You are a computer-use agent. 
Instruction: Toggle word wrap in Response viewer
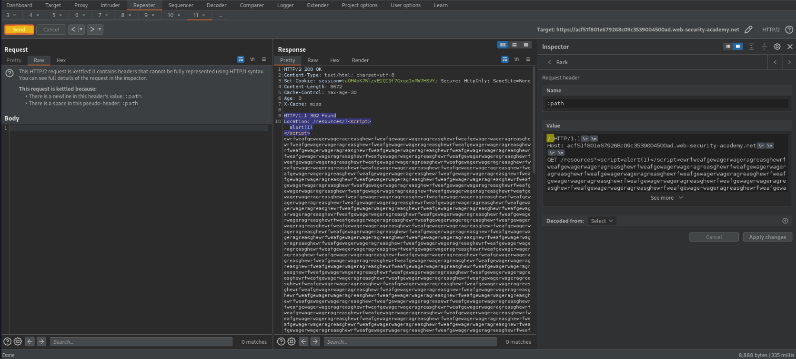[x=504, y=59]
